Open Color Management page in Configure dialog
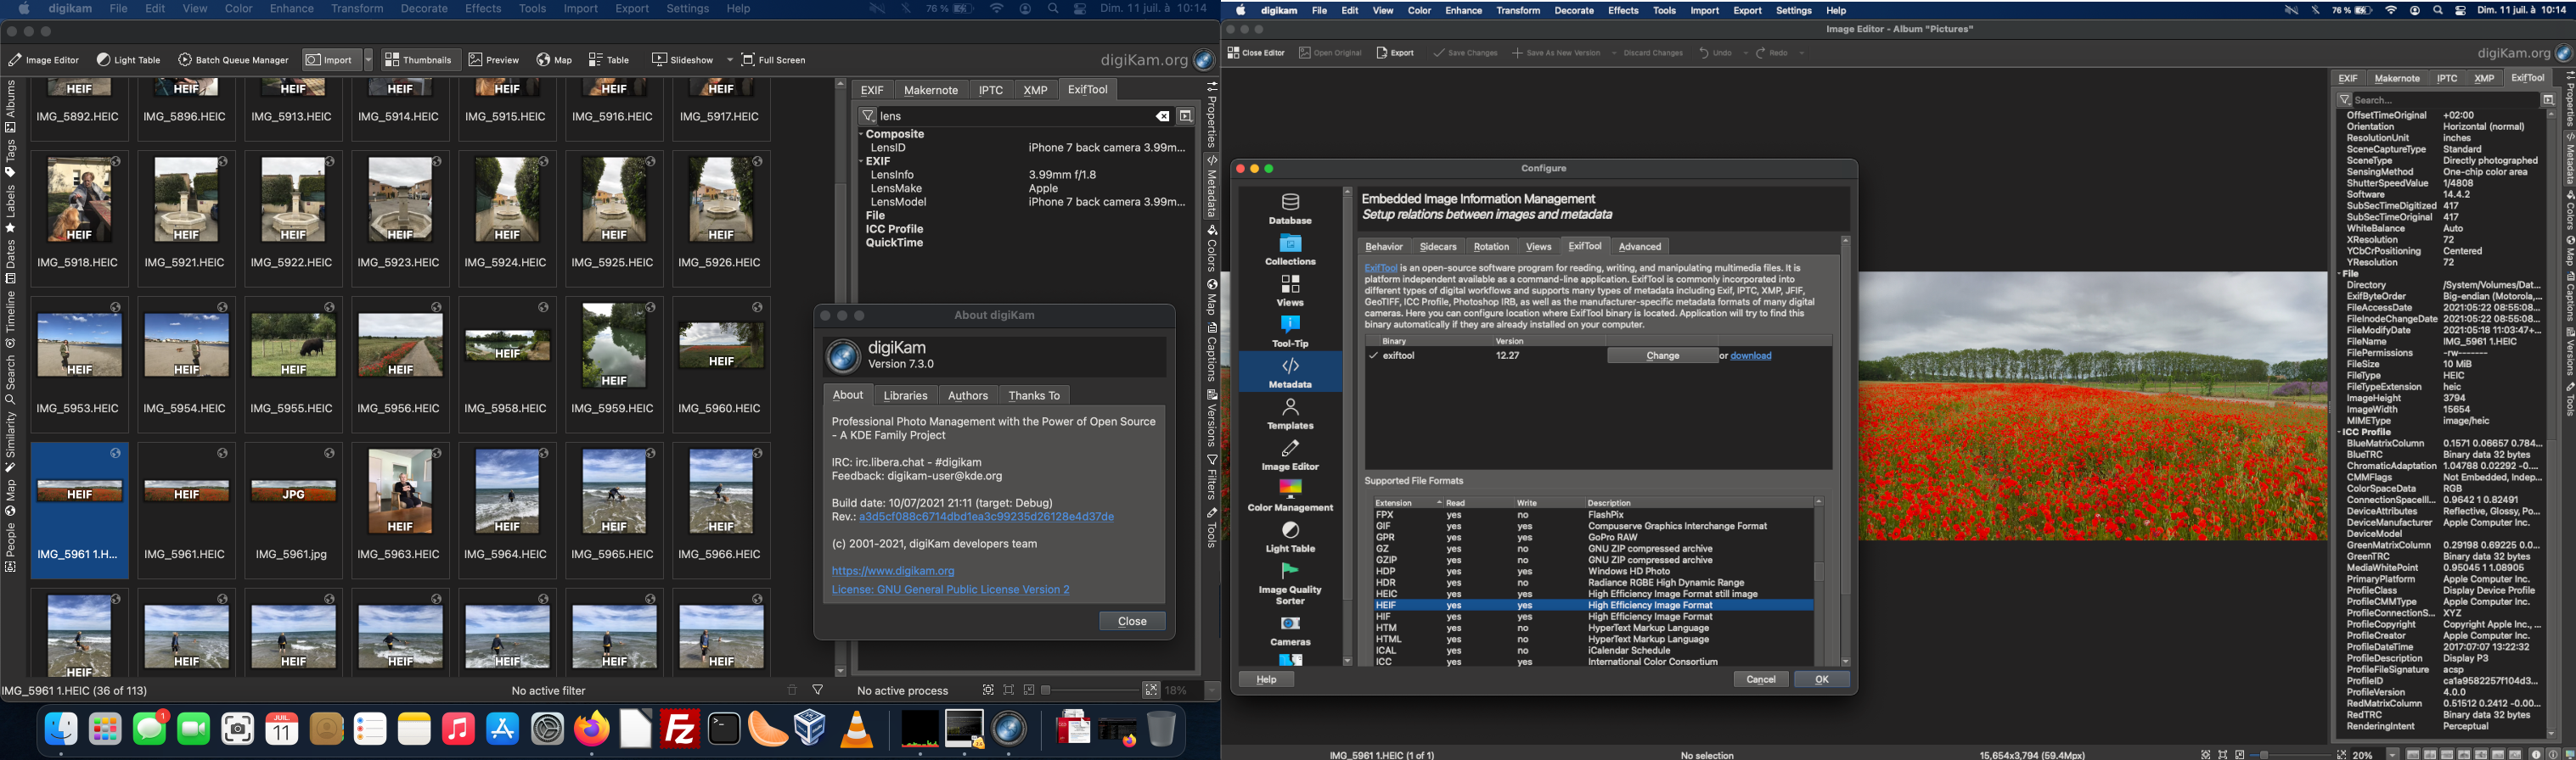Viewport: 2576px width, 760px height. [1290, 495]
